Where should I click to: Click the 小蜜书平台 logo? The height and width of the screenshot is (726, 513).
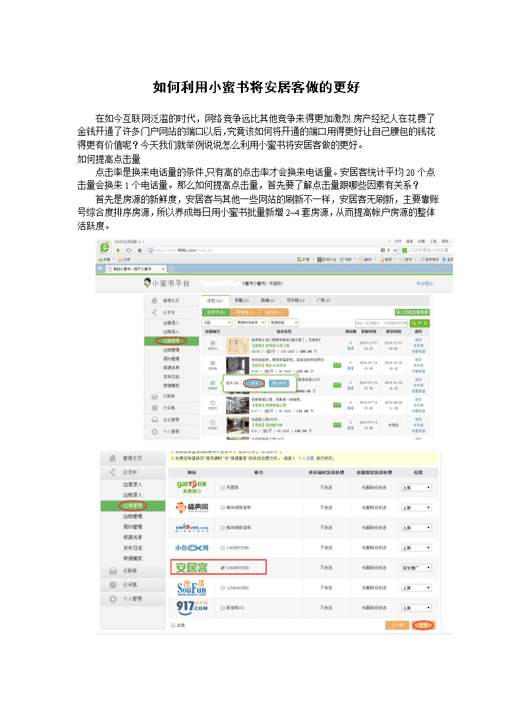pyautogui.click(x=167, y=283)
